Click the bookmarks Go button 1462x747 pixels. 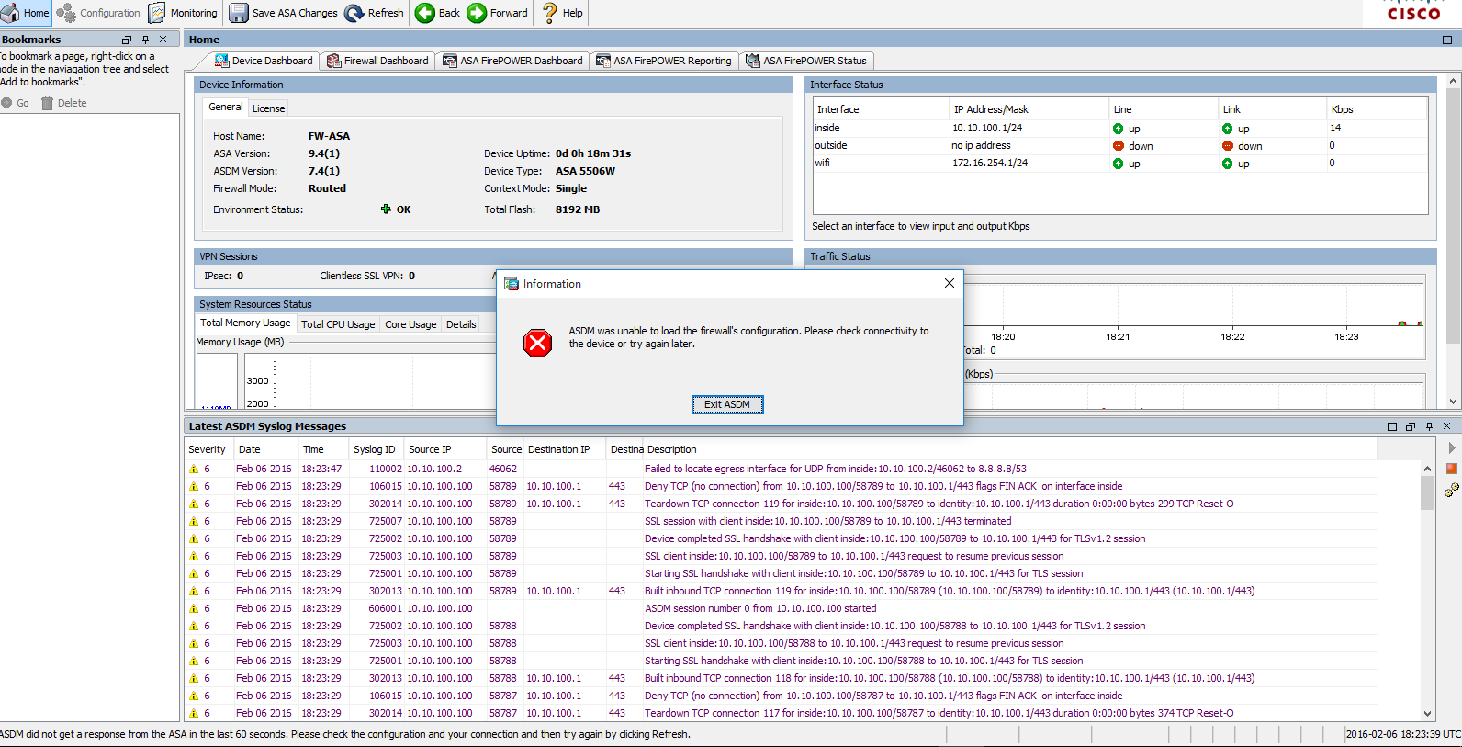coord(15,103)
